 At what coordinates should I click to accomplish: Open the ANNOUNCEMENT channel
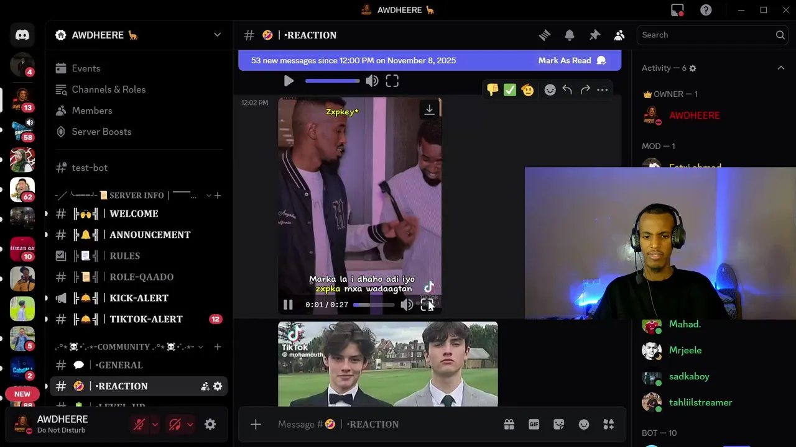point(139,235)
